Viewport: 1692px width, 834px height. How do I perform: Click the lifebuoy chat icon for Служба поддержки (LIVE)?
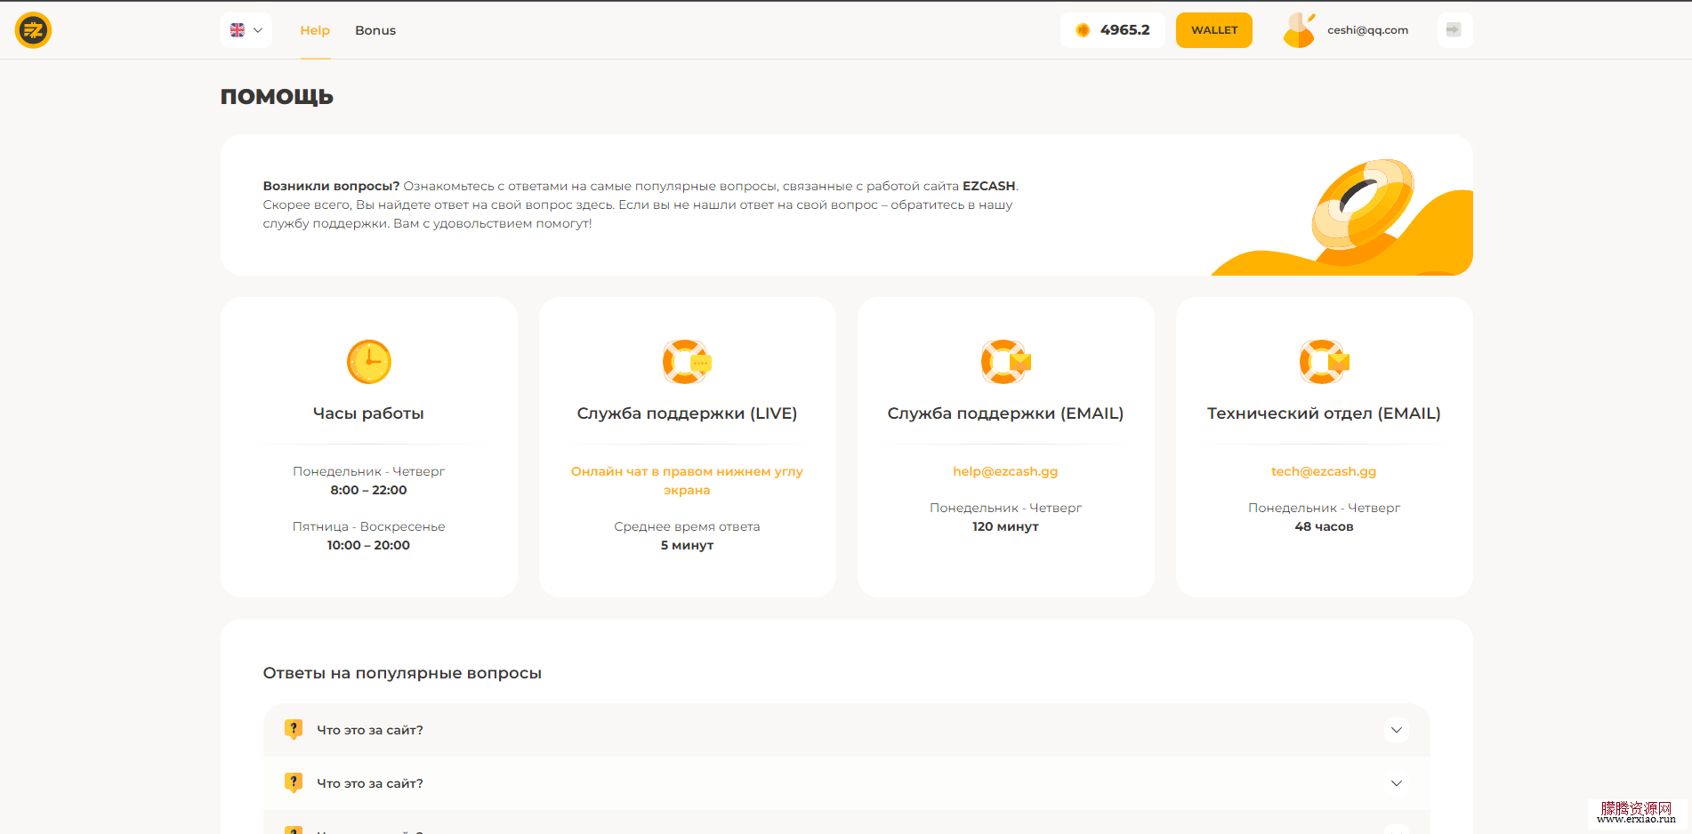coord(687,362)
